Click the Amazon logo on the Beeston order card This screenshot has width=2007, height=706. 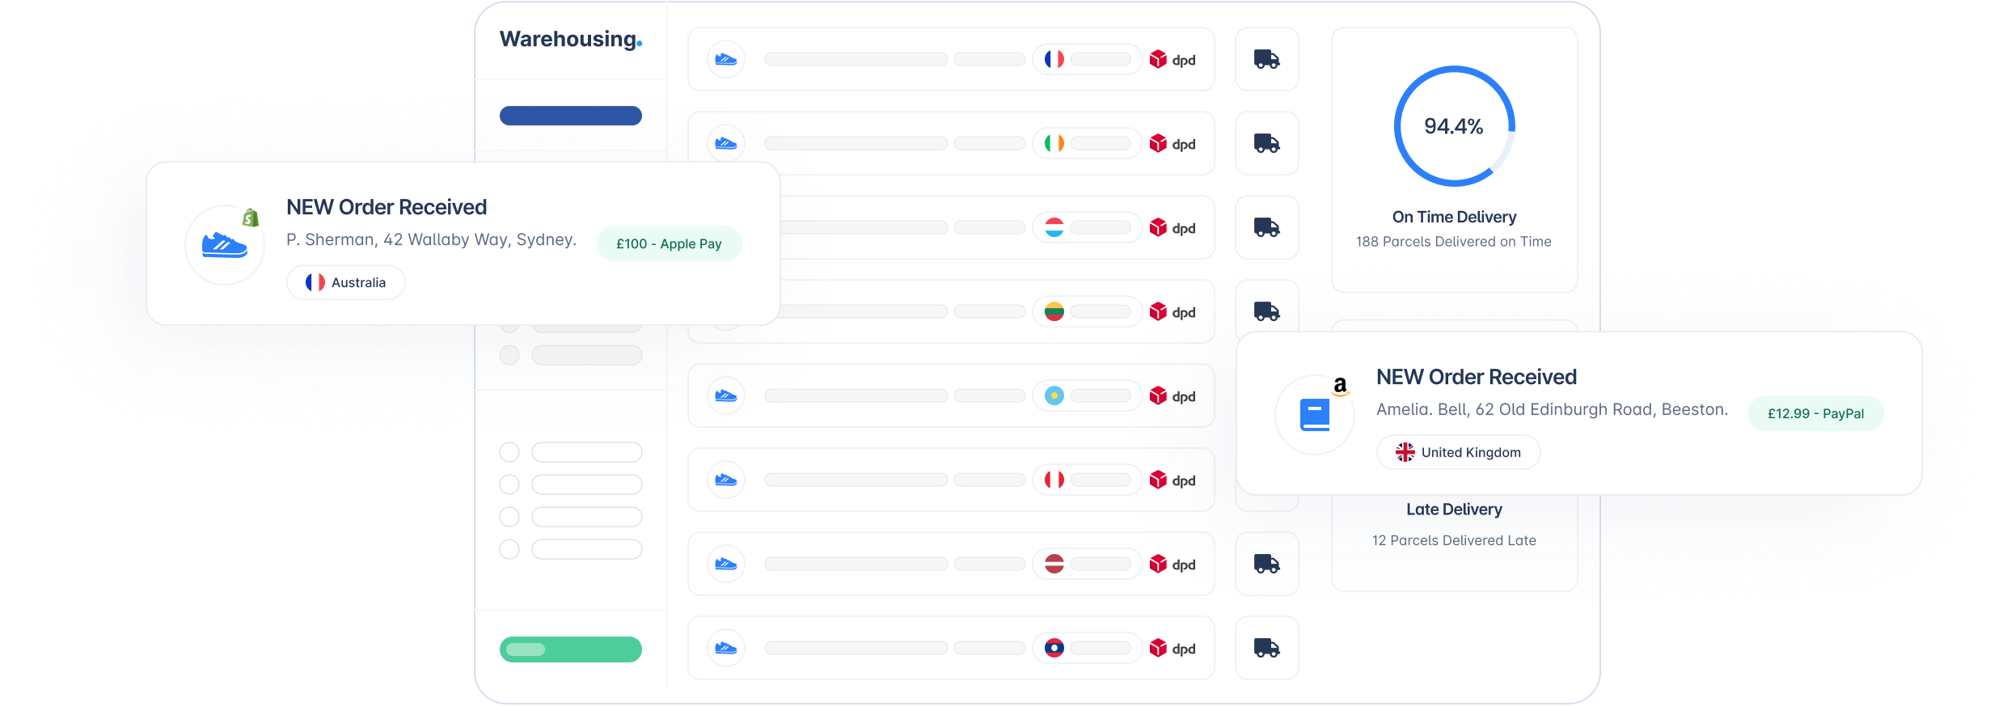[1340, 387]
